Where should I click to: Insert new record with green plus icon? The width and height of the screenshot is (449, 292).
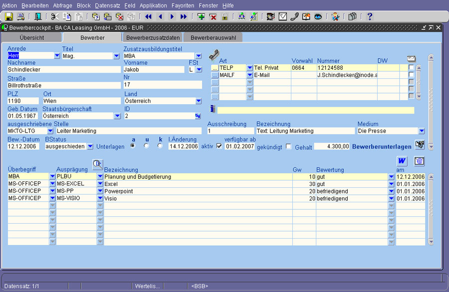(201, 16)
